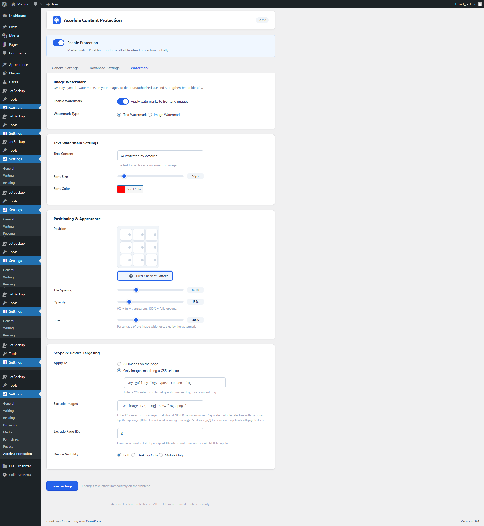Screen dimensions: 484x526
Task: Open Plugins via its plug icon
Action: point(5,73)
